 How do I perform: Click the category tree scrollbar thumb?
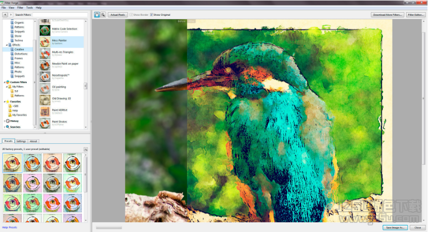(34, 82)
